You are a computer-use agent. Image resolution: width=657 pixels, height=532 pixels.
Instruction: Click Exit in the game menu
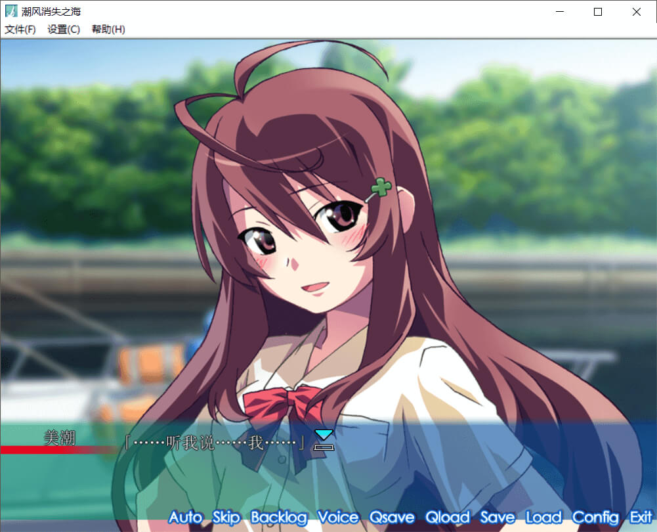tap(641, 517)
